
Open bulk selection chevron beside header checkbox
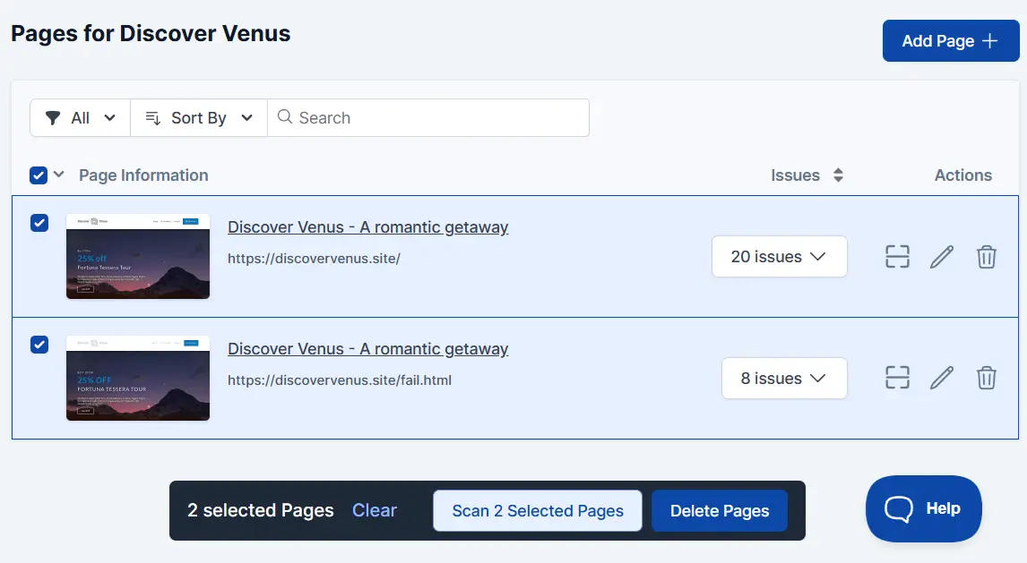pos(59,175)
